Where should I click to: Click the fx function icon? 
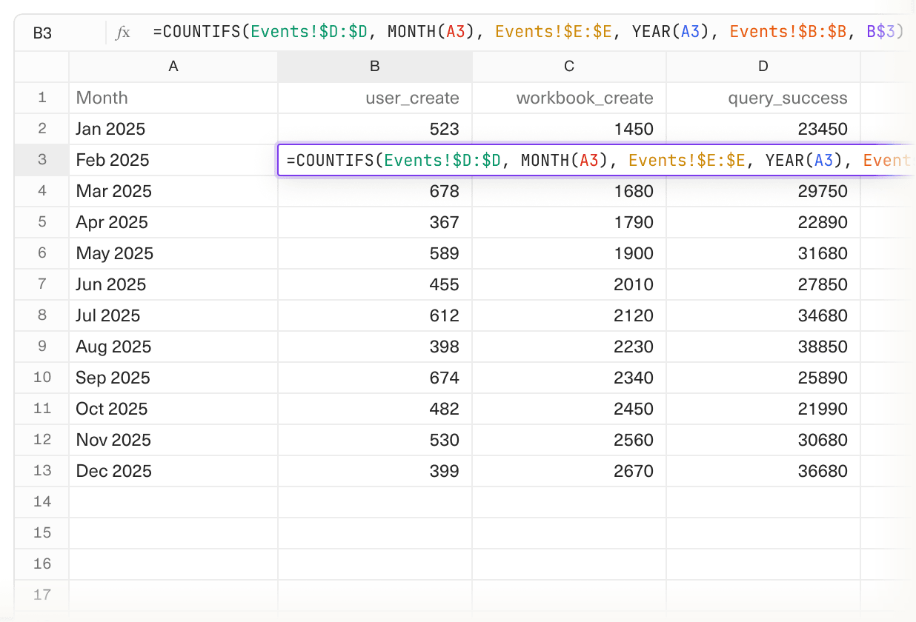point(123,32)
